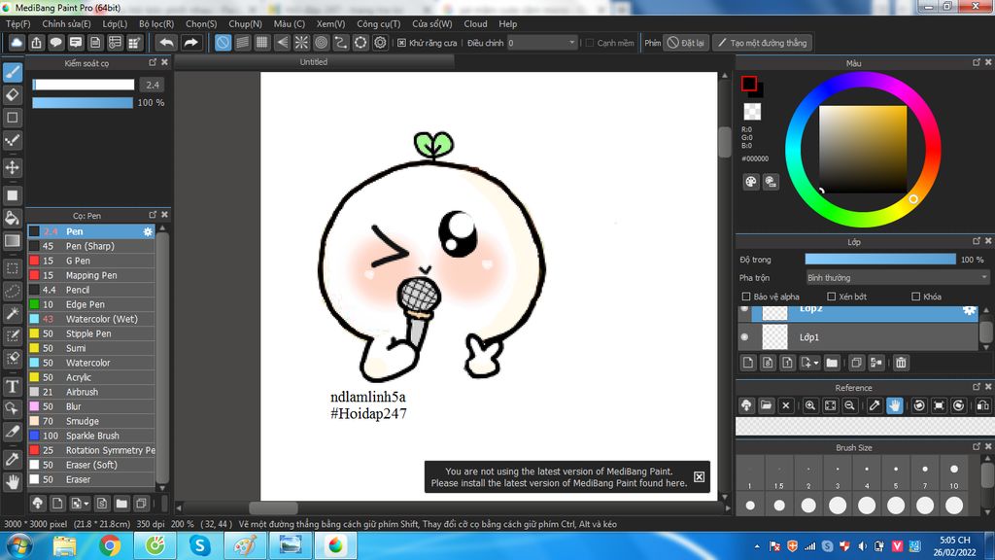This screenshot has width=995, height=560.
Task: Switch to the Untitled canvas tab
Action: 314,61
